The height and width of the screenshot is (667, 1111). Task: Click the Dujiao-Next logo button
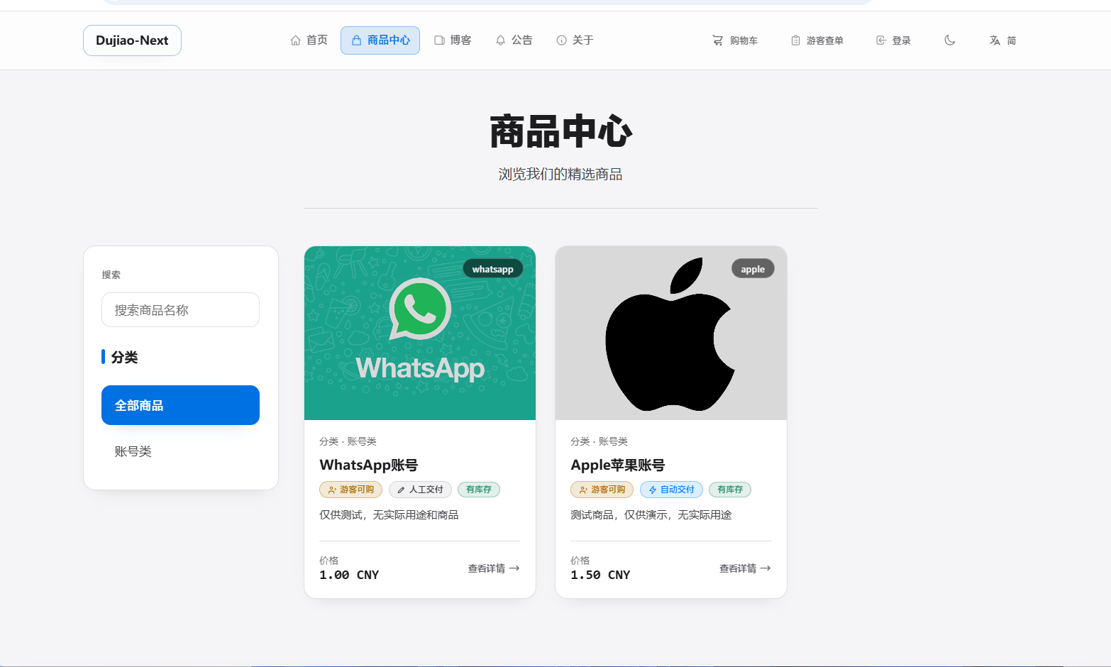[x=132, y=40]
